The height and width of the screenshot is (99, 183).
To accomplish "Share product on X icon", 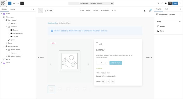I will coord(108,82).
